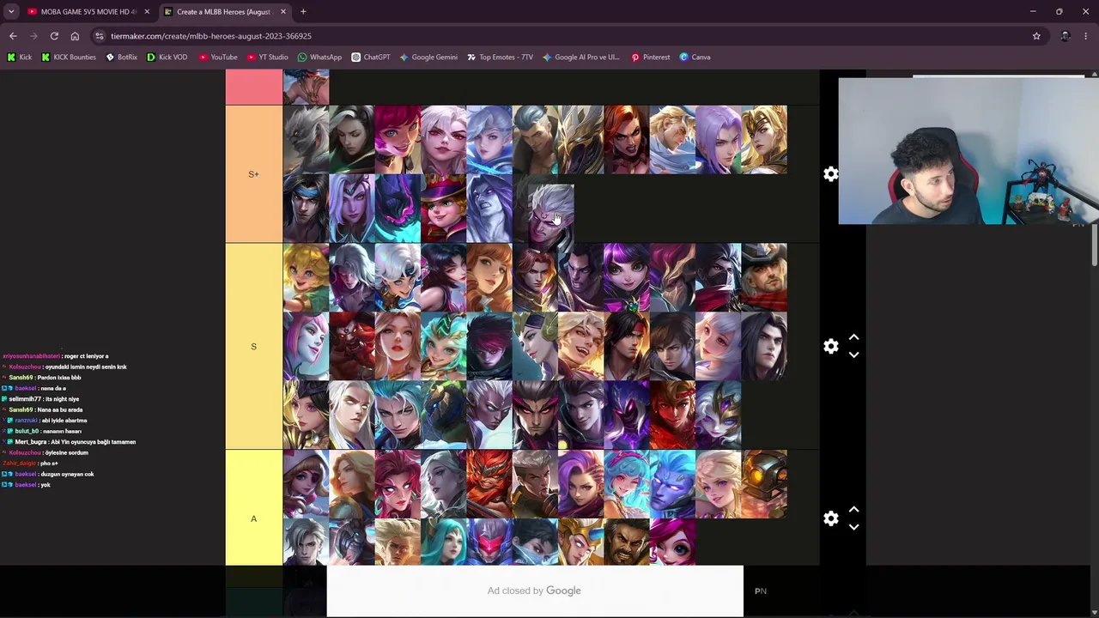The width and height of the screenshot is (1099, 618).
Task: Click the pink tier label above S+
Action: pos(253,87)
